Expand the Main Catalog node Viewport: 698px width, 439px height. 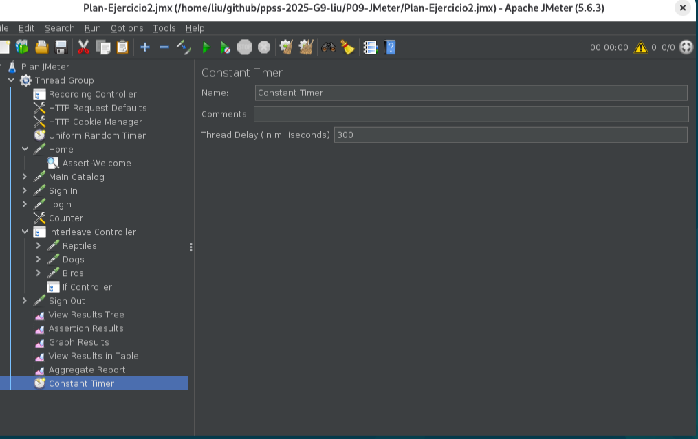coord(25,177)
